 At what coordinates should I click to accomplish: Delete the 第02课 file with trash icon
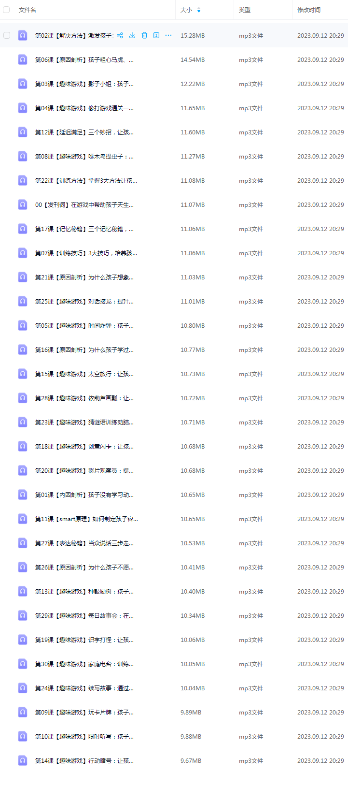(144, 35)
